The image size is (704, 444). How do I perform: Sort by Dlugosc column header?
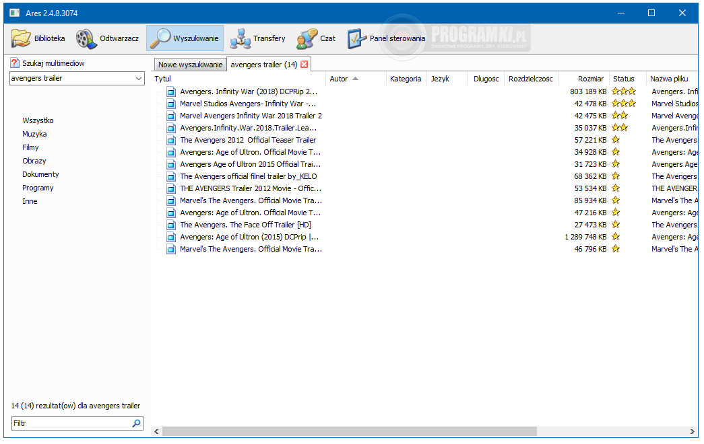click(x=486, y=79)
